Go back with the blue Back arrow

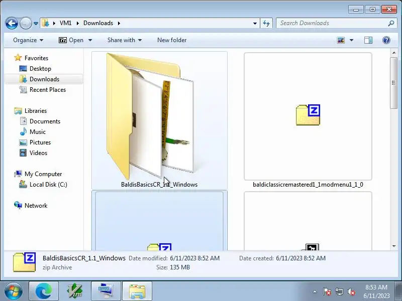pos(12,23)
